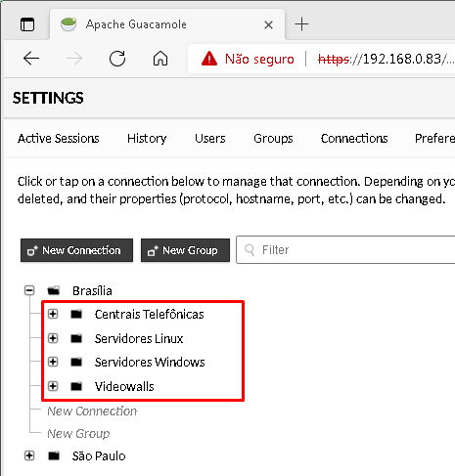Open the History tab
Screen dimensions: 455x476
coord(147,139)
